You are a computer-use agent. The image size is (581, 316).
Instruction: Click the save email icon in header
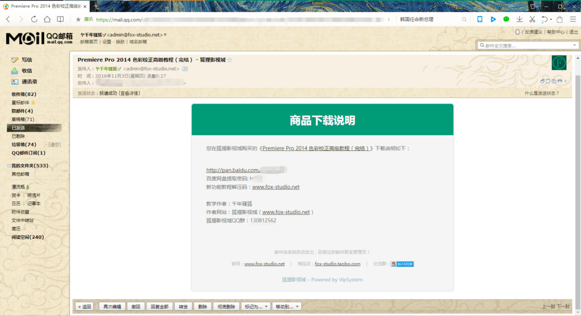coord(554,81)
